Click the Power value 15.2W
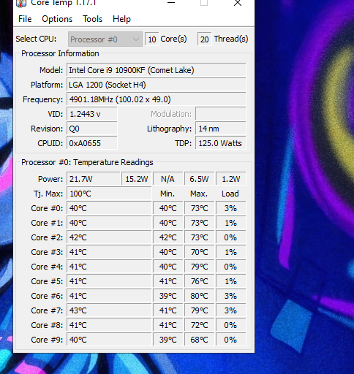 [137, 179]
